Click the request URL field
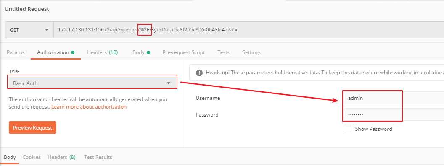The image size is (444, 166). (248, 30)
